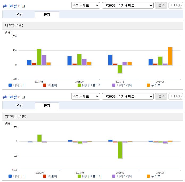The image size is (185, 182).
Task: Click the upper 펀더멘털 비교 title
Action: (x=14, y=6)
